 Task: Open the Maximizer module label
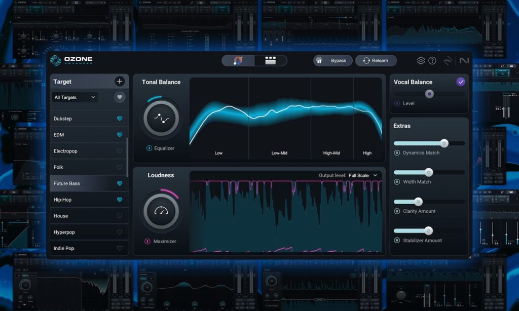click(x=165, y=241)
